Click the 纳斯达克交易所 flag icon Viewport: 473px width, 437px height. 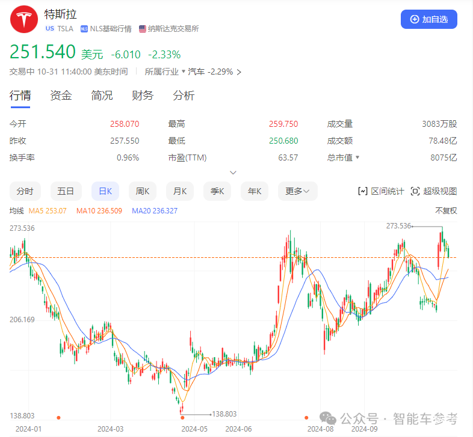tap(142, 28)
